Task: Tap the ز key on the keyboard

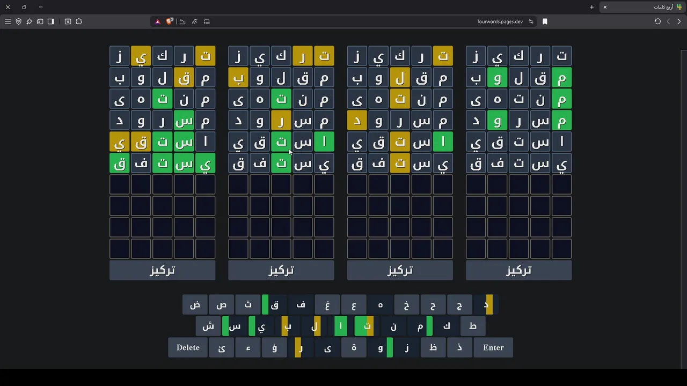Action: click(407, 347)
